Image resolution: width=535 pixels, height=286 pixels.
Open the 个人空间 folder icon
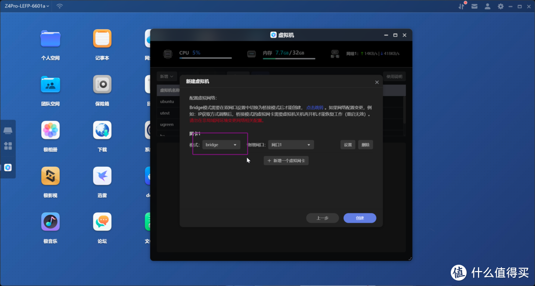click(x=50, y=39)
